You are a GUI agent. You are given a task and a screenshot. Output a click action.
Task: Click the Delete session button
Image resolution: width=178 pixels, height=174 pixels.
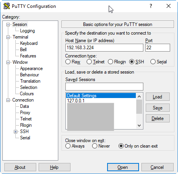tap(158, 118)
